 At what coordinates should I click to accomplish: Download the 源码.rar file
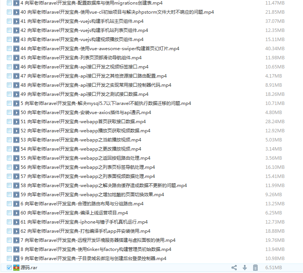coord(245,268)
